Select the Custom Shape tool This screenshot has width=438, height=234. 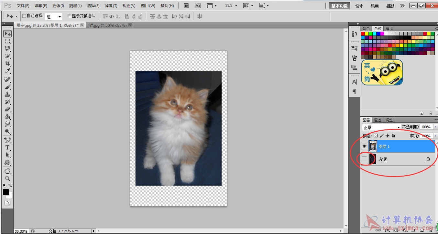[7, 162]
